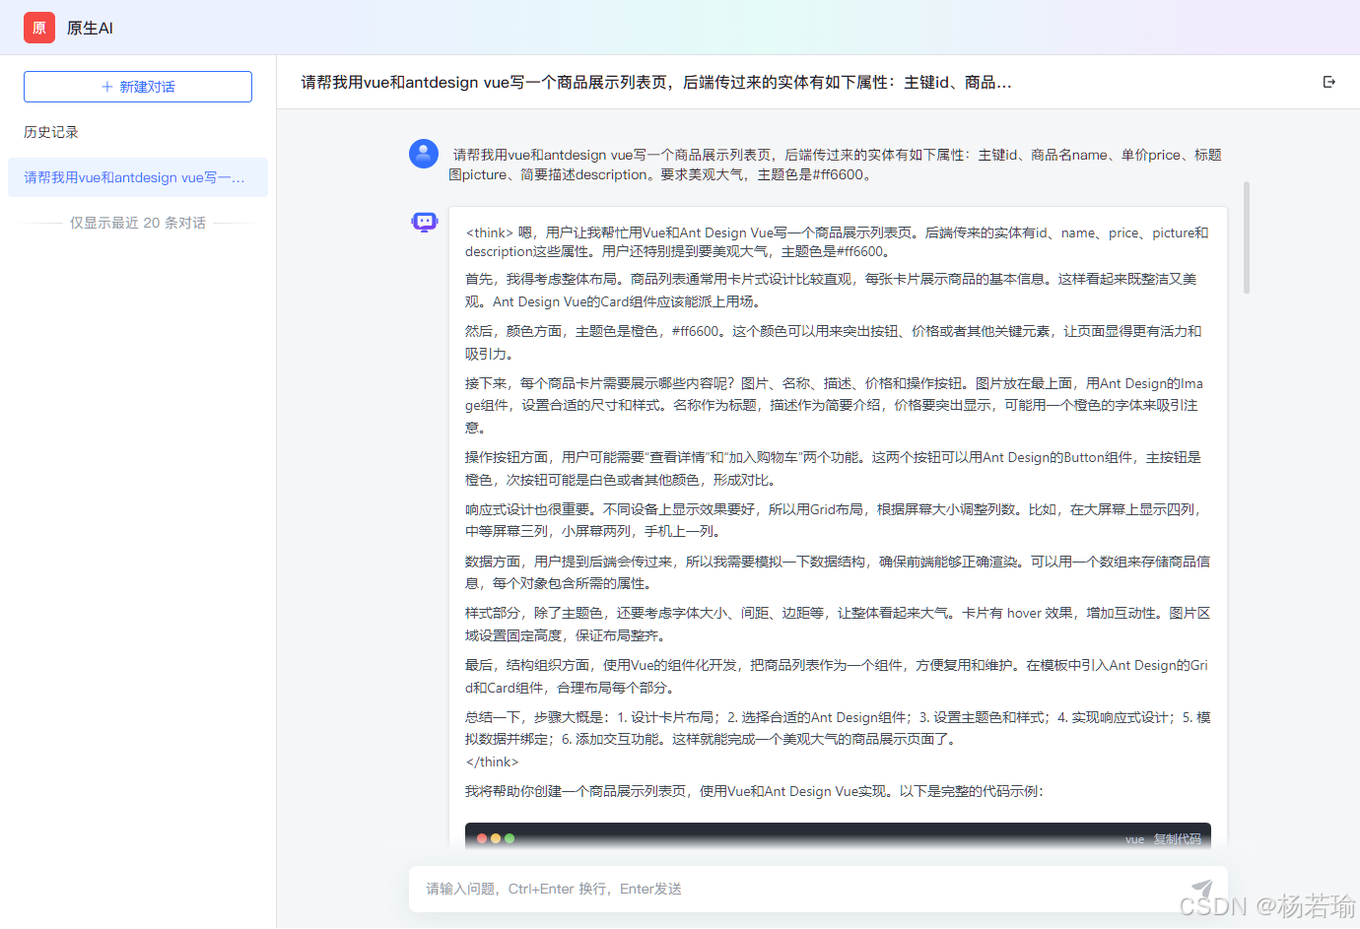Image resolution: width=1360 pixels, height=929 pixels.
Task: Send message with paper plane icon
Action: tap(1201, 889)
